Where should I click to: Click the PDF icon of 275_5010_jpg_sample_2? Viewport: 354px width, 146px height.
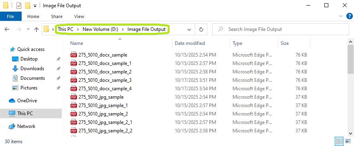pos(74,114)
